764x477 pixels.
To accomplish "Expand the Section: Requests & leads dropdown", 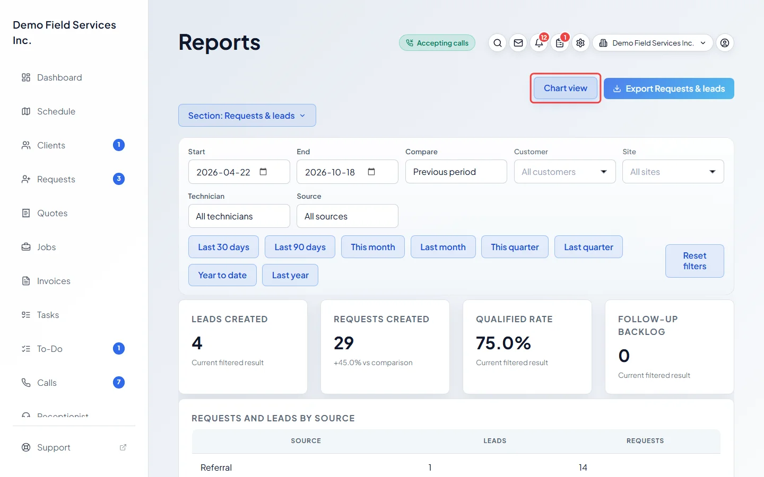I will pos(247,116).
